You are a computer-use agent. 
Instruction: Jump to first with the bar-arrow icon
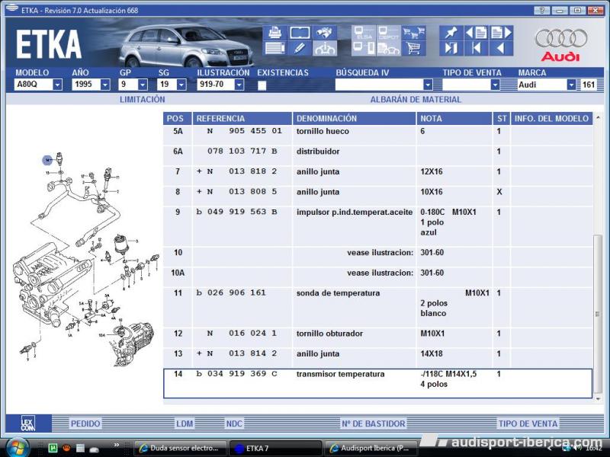[476, 49]
